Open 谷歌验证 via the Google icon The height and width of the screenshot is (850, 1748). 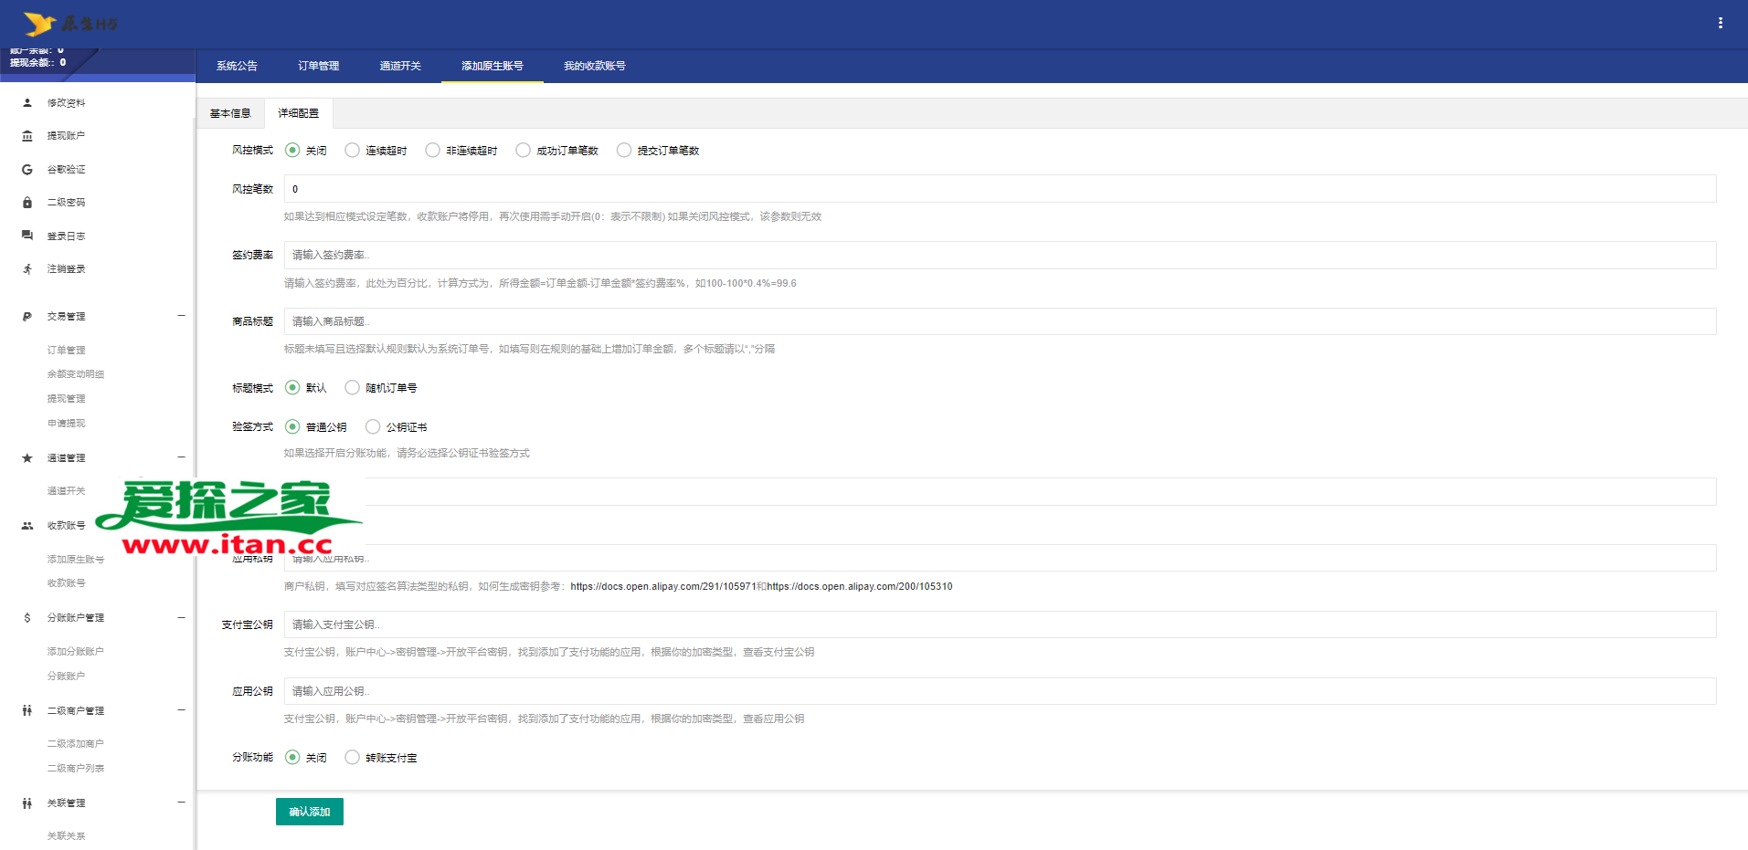tap(27, 170)
